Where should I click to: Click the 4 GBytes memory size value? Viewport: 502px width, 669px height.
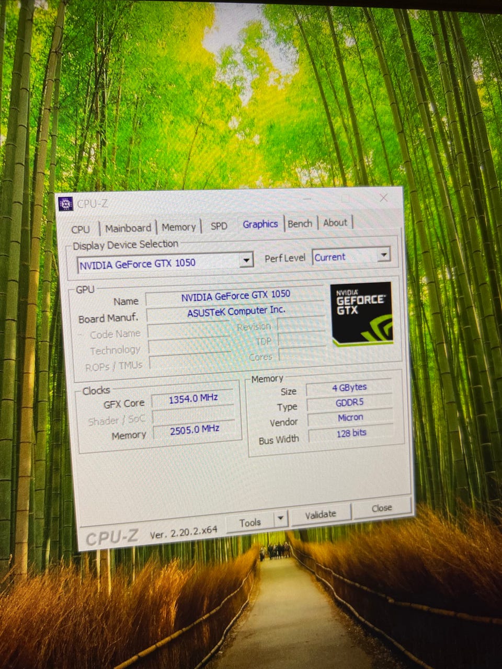click(x=349, y=388)
